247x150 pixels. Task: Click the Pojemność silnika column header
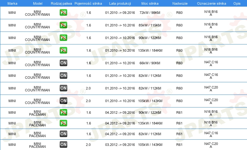(x=88, y=3)
